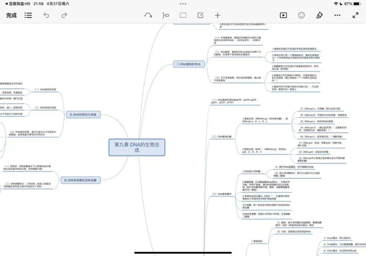This screenshot has height=256, width=366.
Task: Select node 4·引物酶
Action: point(266,206)
